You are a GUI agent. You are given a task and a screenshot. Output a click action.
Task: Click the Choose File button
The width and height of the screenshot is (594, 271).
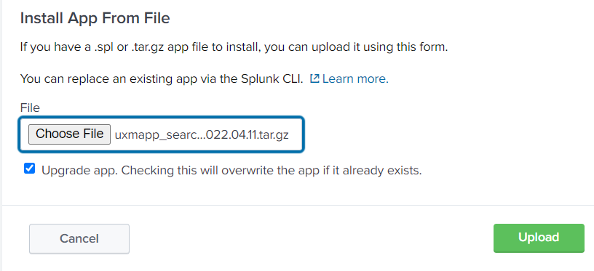click(x=69, y=134)
